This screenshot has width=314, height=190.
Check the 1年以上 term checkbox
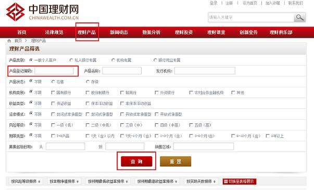click(268, 136)
